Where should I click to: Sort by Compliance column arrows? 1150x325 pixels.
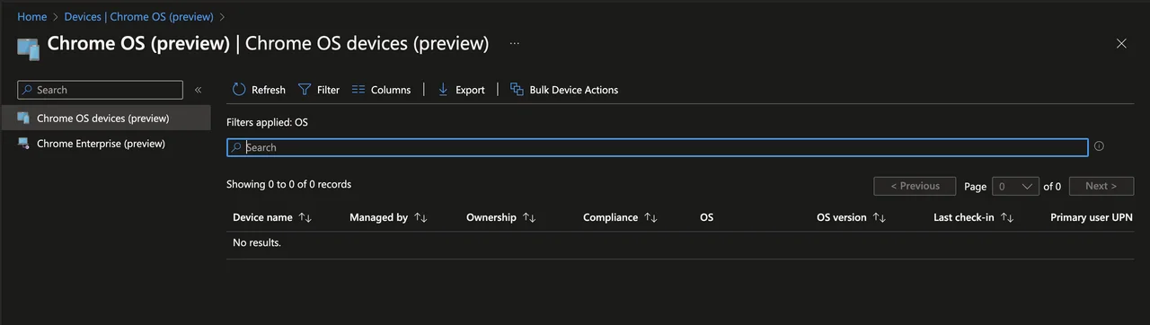point(651,217)
